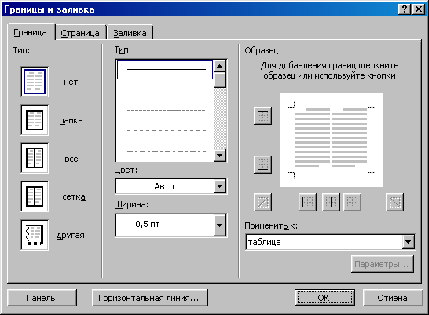Switch to the 'Заливка' tab
Image resolution: width=429 pixels, height=315 pixels.
130,33
